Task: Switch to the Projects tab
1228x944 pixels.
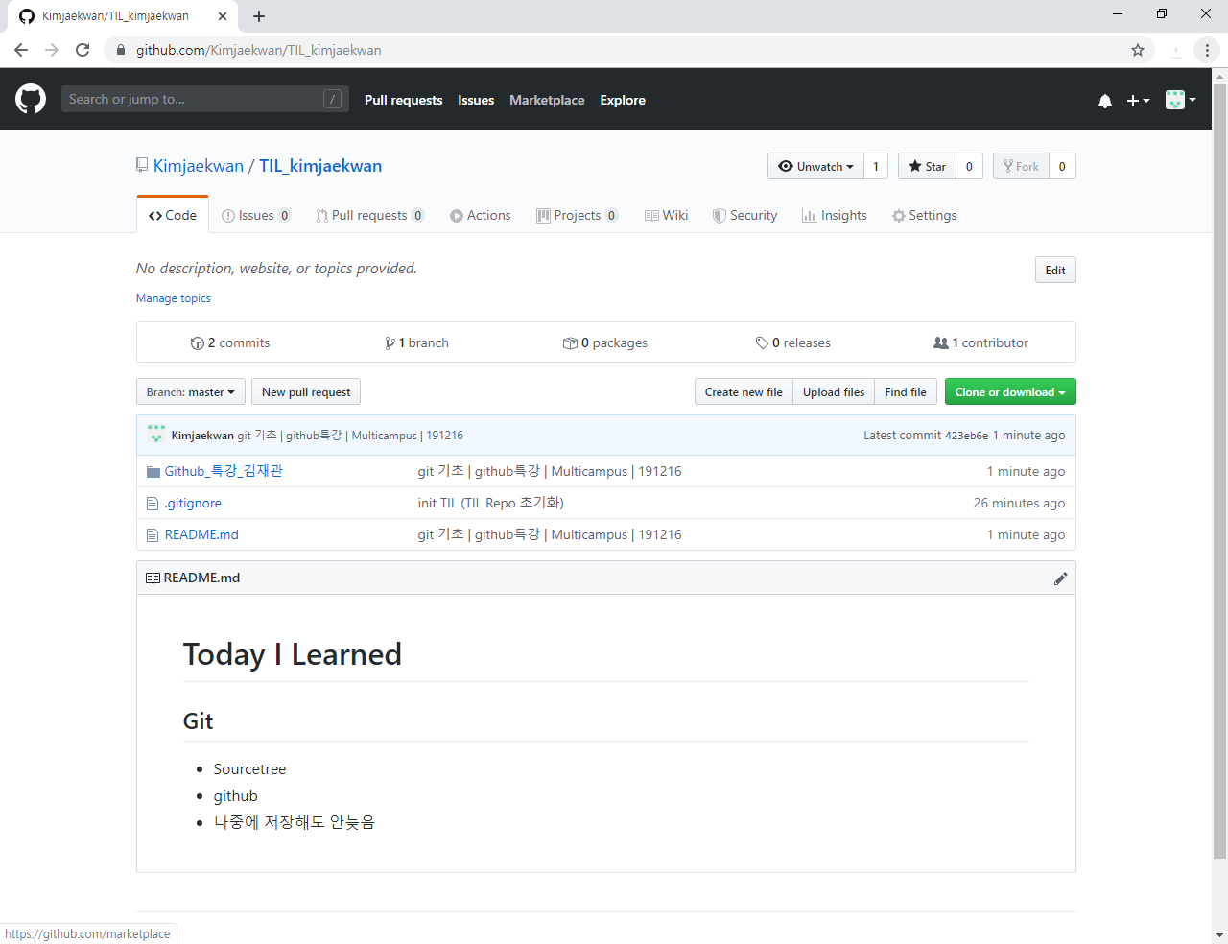Action: click(x=577, y=215)
